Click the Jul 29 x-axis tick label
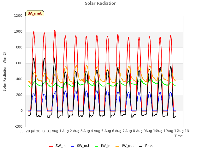The image size is (202, 152). click(x=25, y=131)
